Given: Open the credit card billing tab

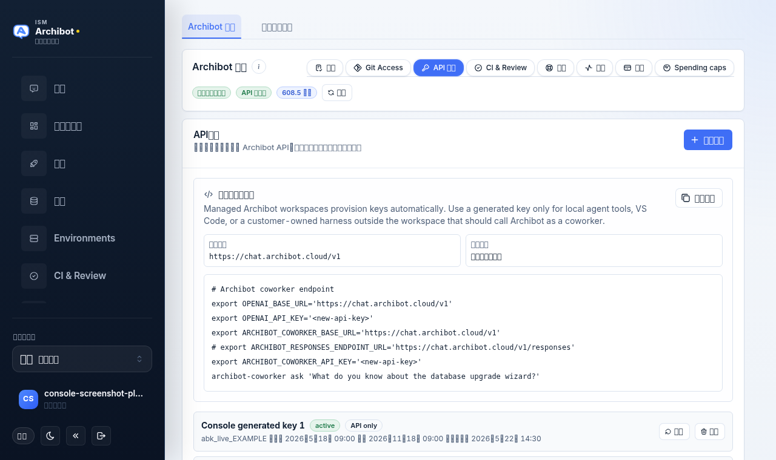Looking at the screenshot, I should 634,68.
